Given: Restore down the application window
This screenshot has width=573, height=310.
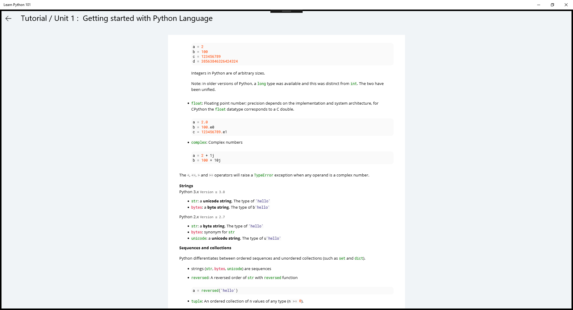Looking at the screenshot, I should coord(552,5).
